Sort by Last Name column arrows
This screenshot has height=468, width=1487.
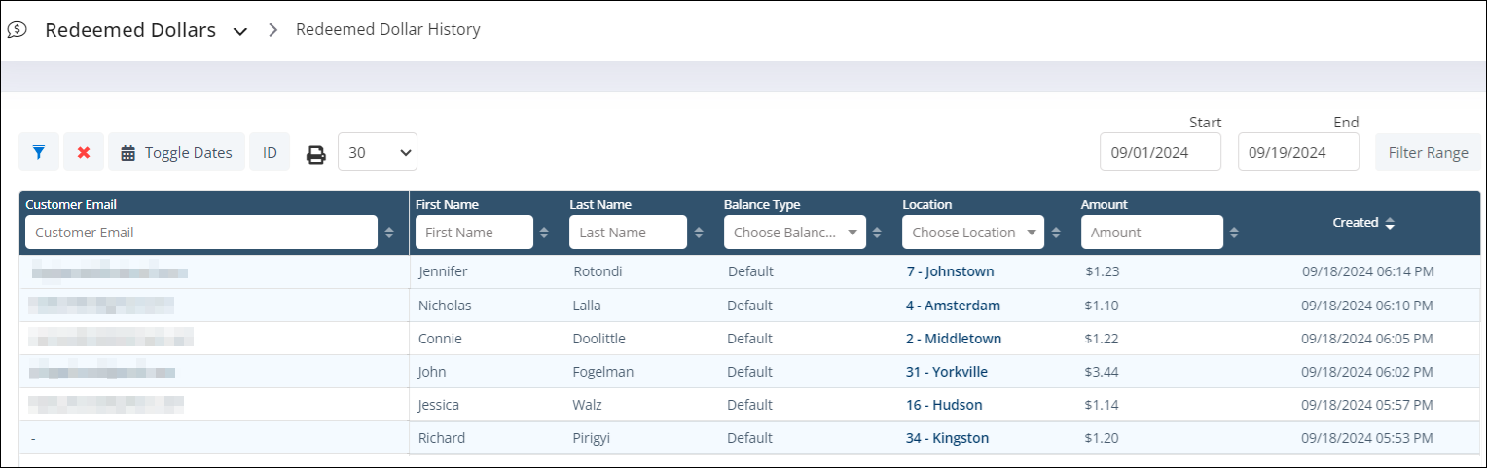coord(698,233)
